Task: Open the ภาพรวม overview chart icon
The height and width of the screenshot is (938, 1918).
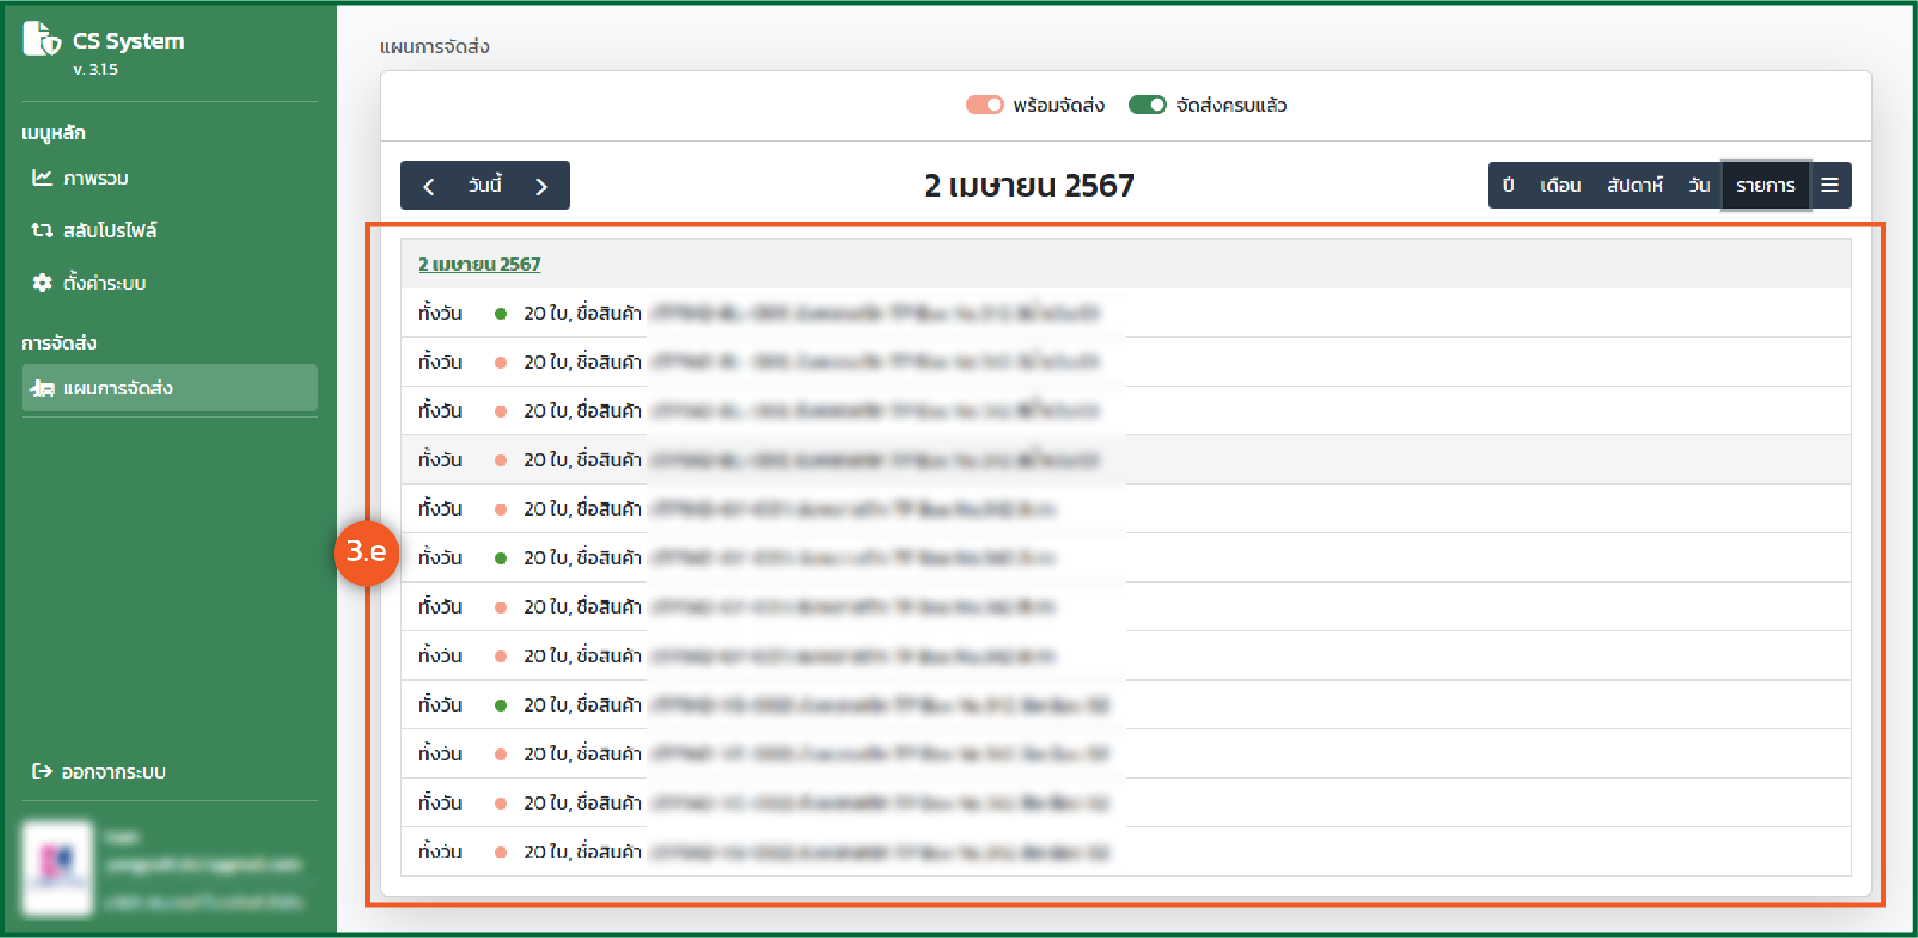Action: click(41, 178)
